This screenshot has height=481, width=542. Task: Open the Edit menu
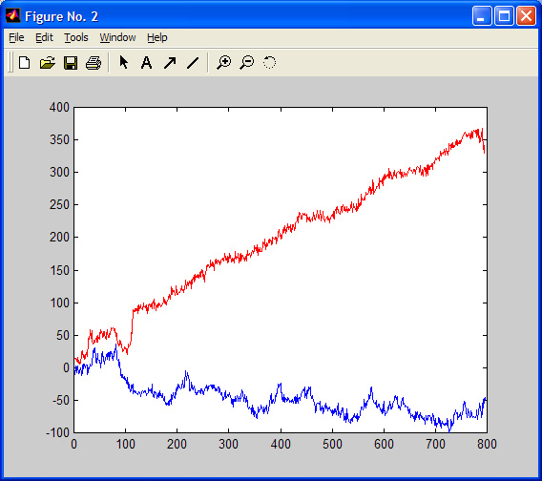click(44, 37)
